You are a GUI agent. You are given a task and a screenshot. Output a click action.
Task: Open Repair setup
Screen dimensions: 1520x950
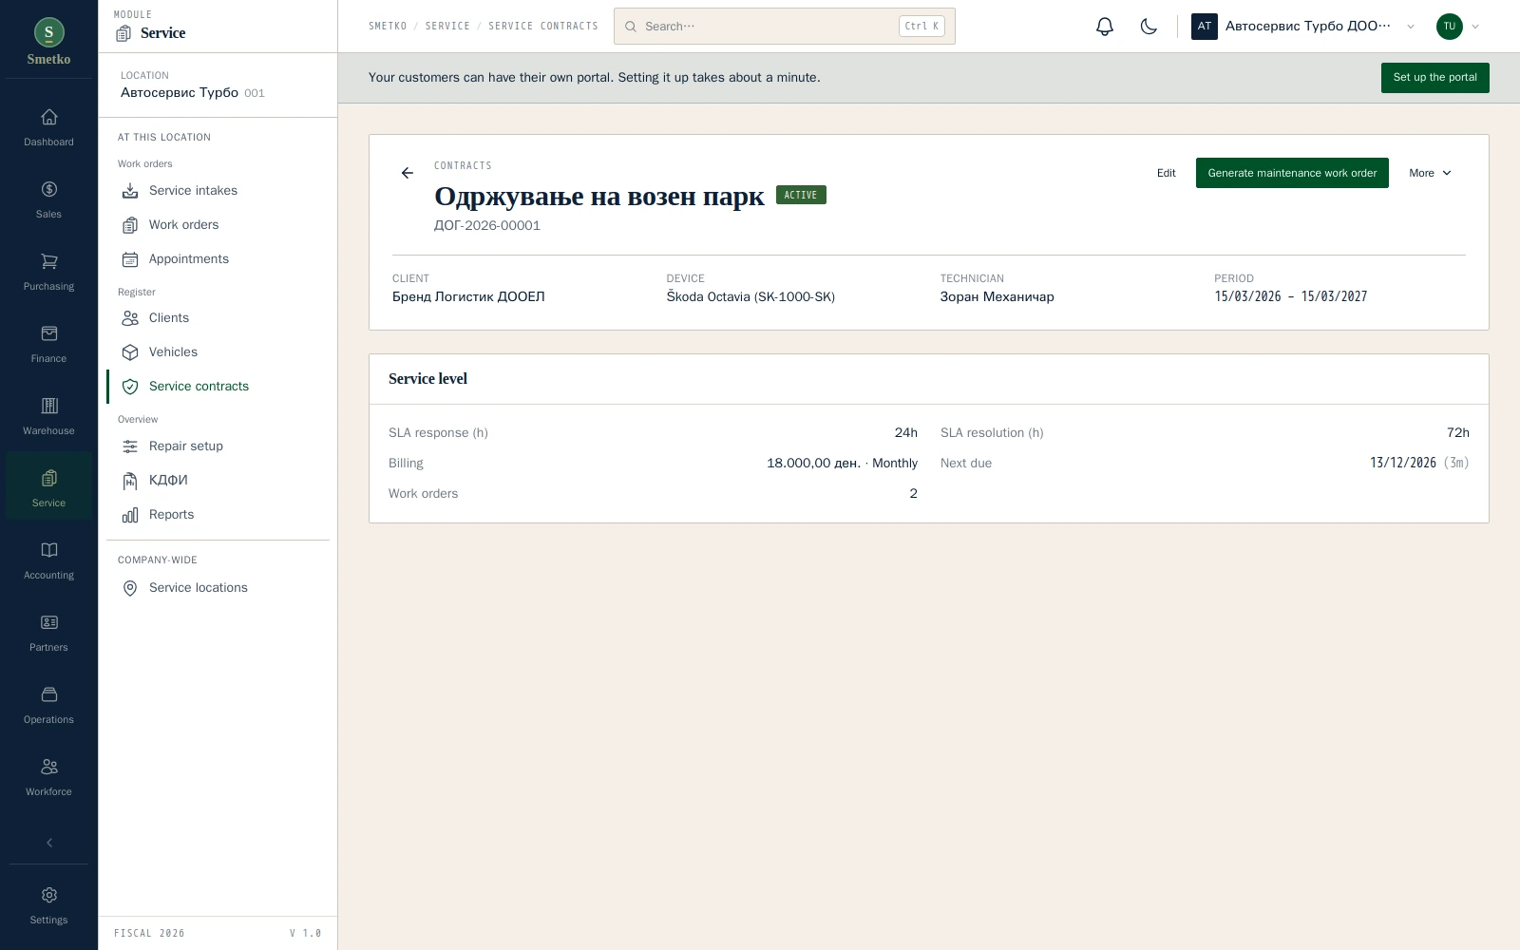(x=218, y=446)
